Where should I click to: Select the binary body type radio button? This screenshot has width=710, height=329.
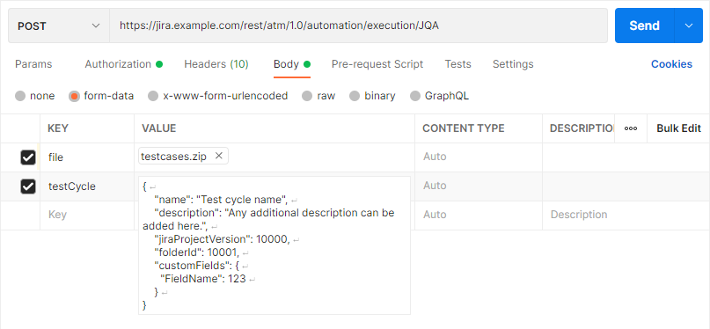(355, 96)
